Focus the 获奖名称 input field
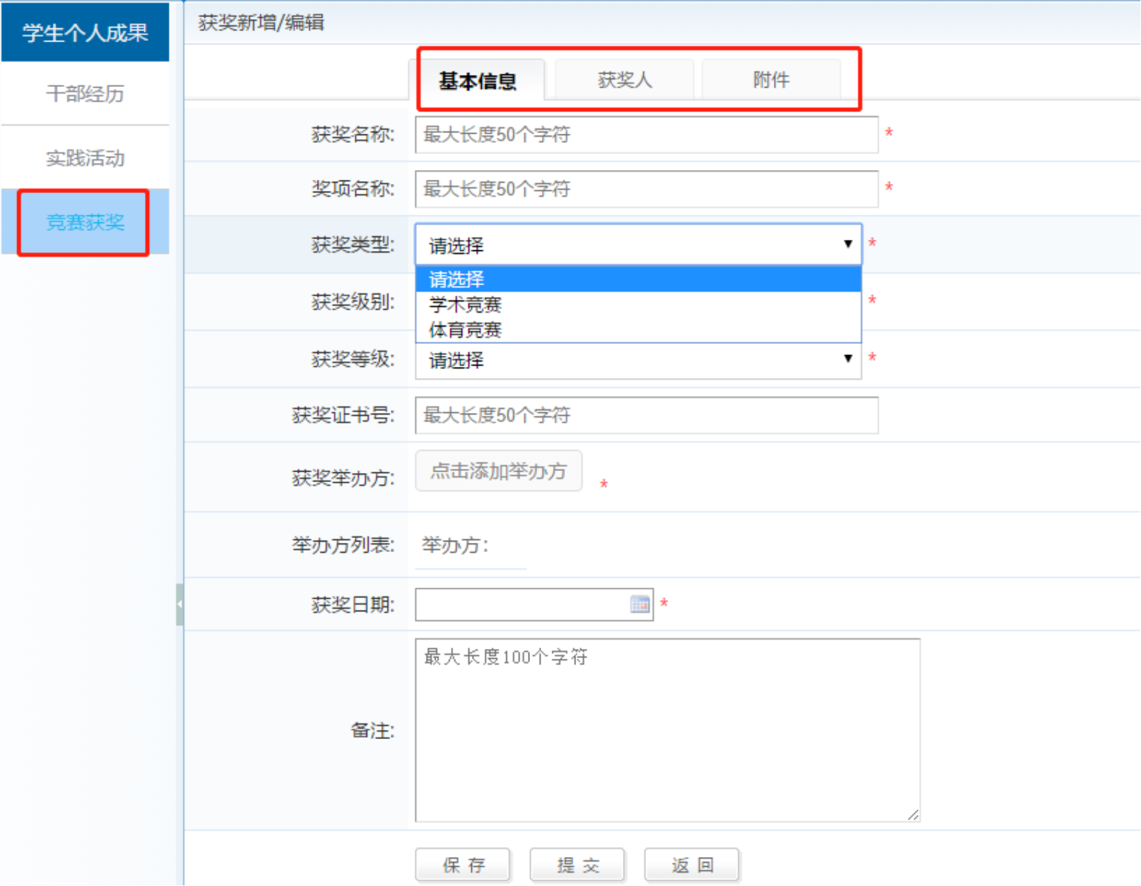 tap(646, 134)
